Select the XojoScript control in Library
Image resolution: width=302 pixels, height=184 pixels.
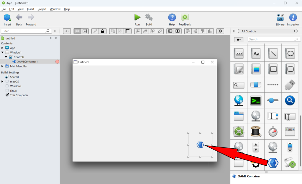290,163
